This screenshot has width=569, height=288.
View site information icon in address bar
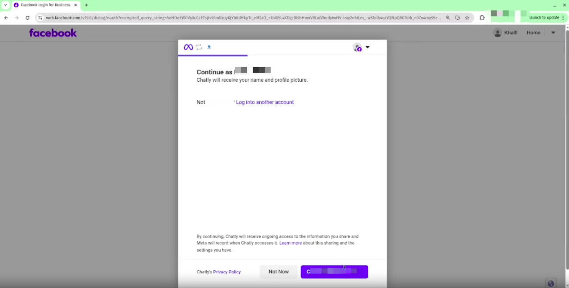click(40, 18)
